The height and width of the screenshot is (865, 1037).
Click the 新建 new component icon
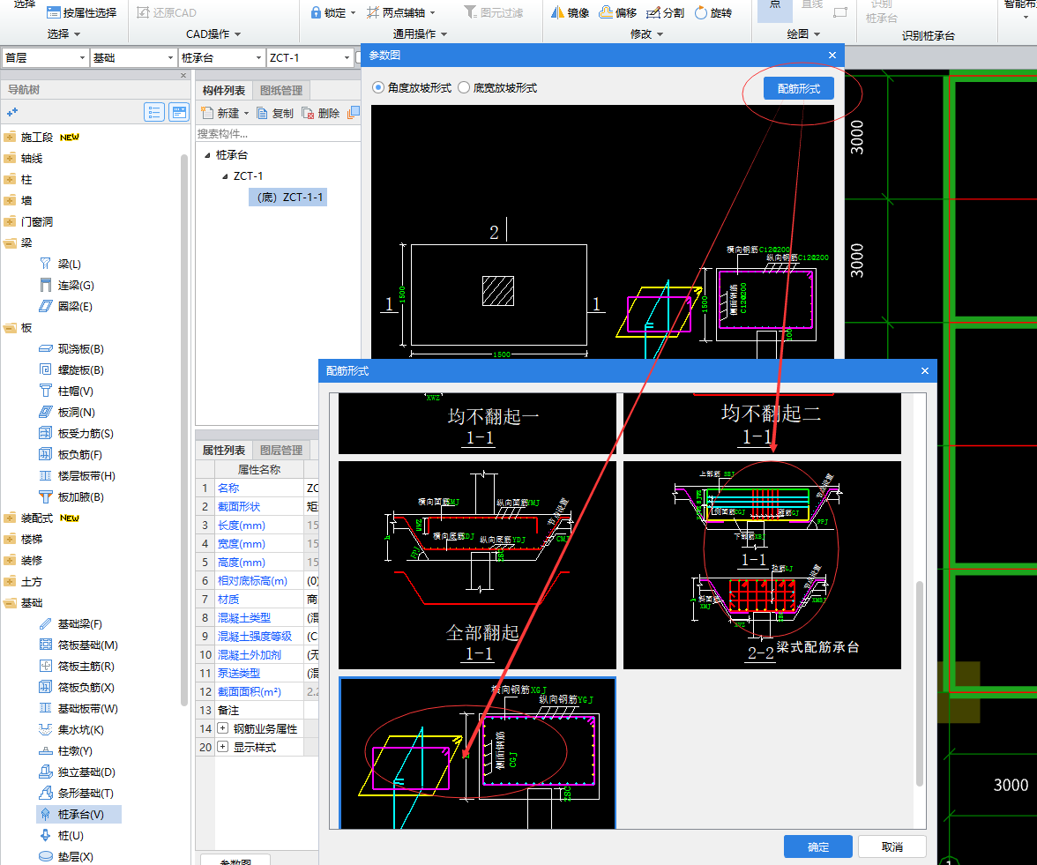(208, 113)
